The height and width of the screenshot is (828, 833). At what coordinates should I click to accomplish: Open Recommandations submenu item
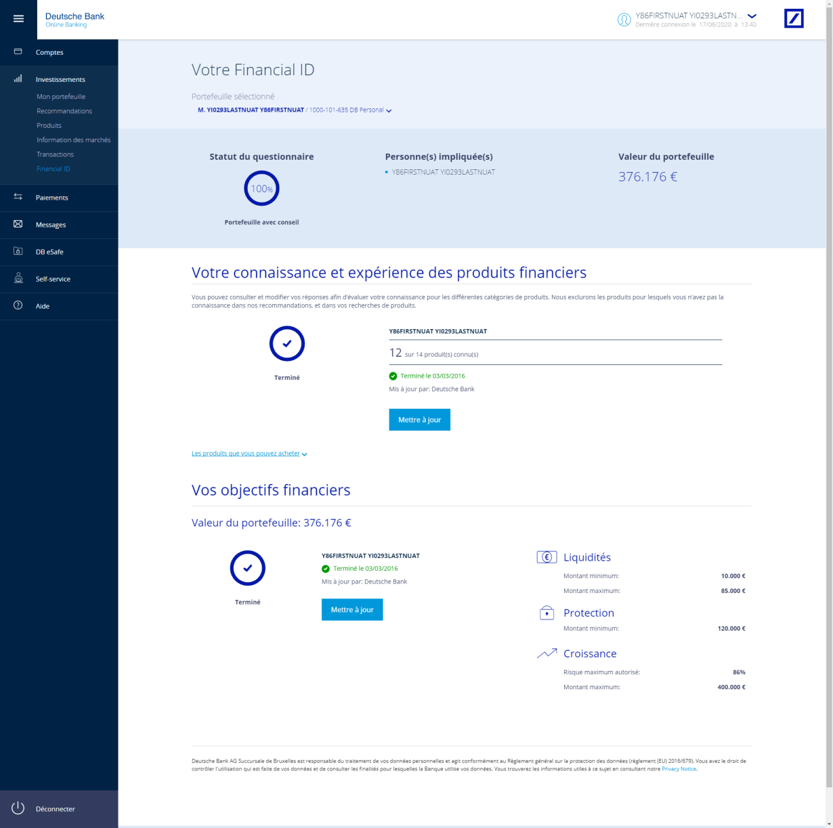click(x=64, y=111)
